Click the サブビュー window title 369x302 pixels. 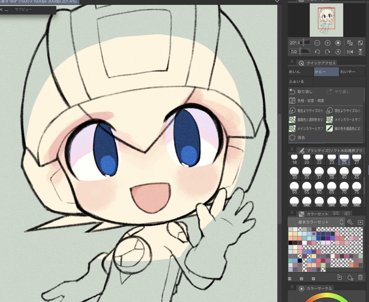[x=23, y=9]
